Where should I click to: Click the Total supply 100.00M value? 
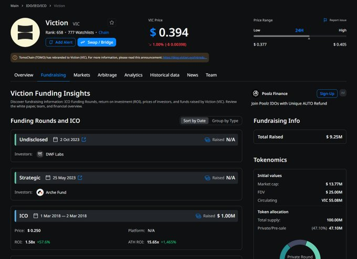(x=334, y=220)
